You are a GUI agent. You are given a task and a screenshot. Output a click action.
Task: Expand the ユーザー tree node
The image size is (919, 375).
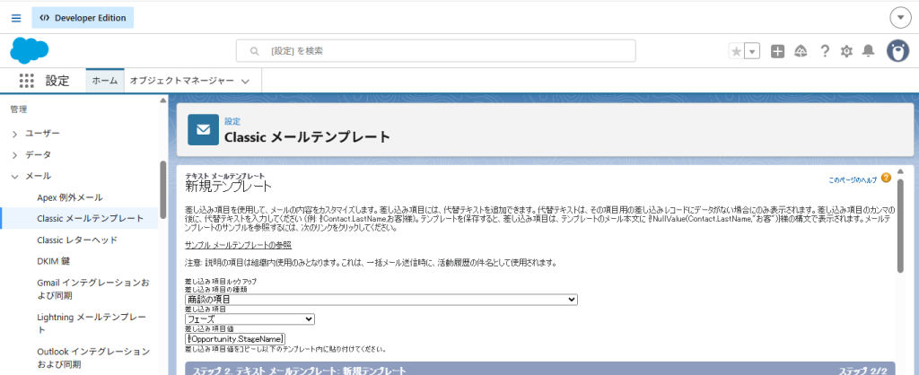[15, 135]
